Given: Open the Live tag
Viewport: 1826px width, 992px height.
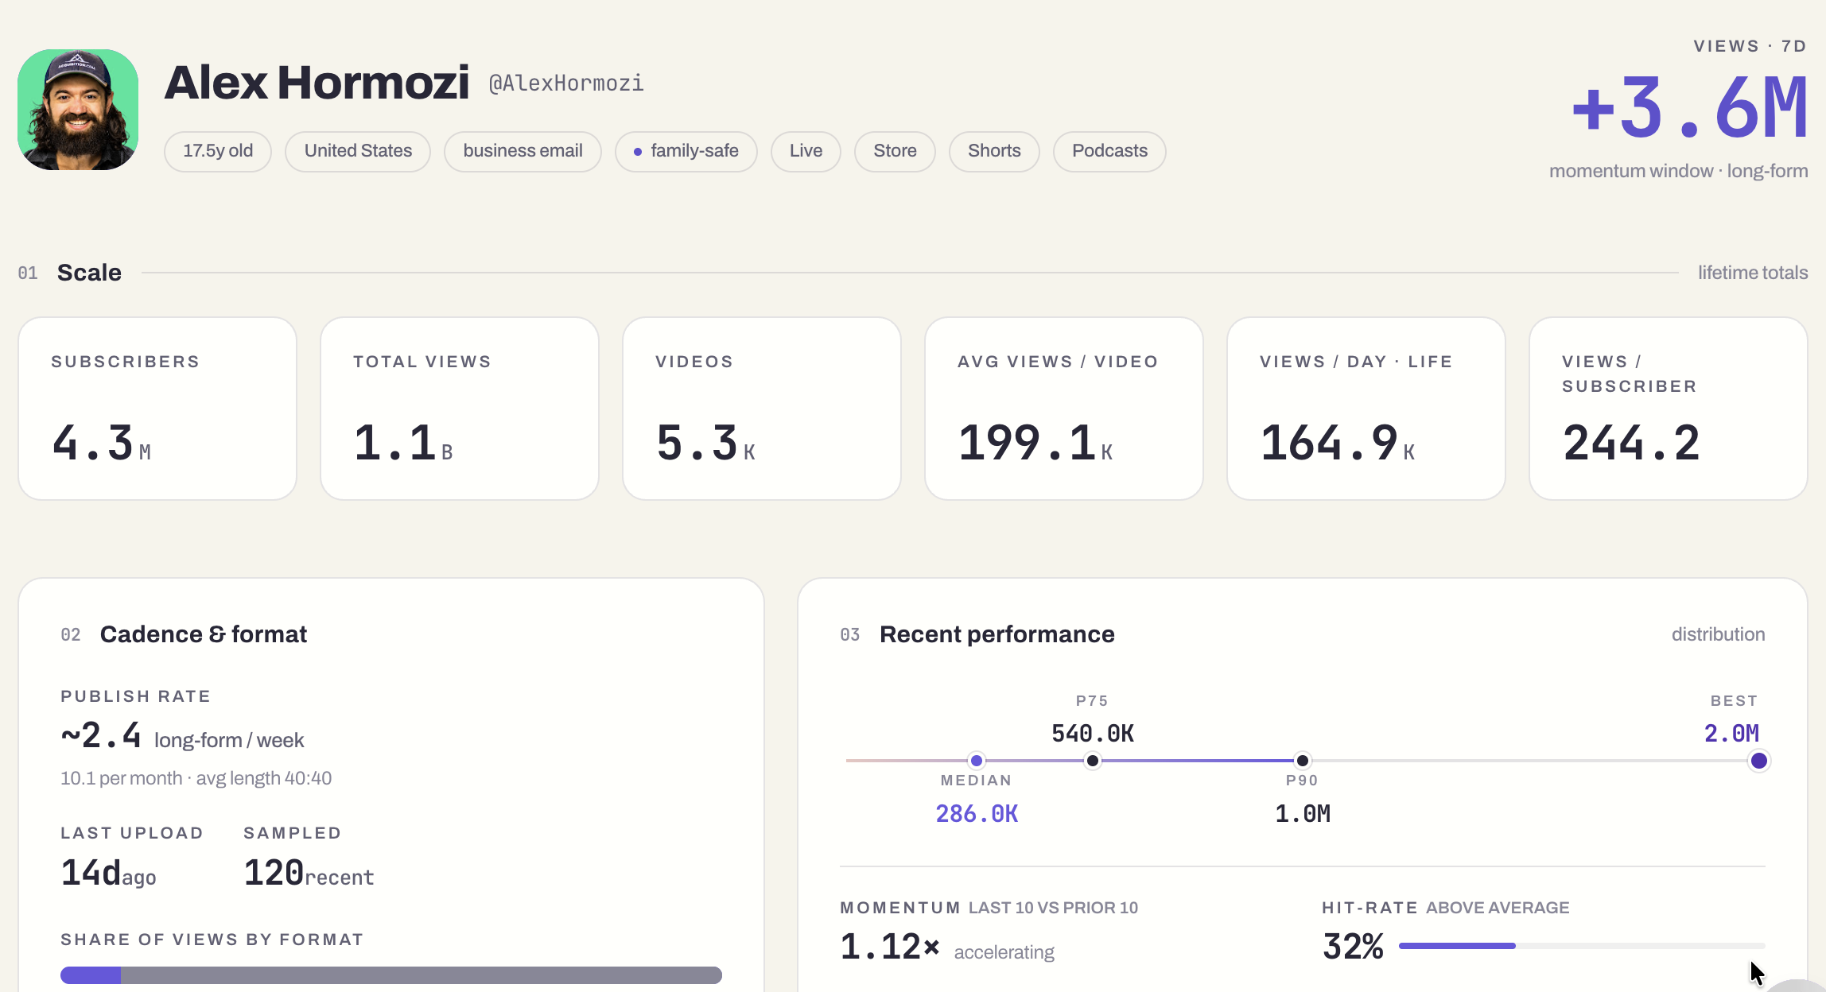Looking at the screenshot, I should (806, 151).
